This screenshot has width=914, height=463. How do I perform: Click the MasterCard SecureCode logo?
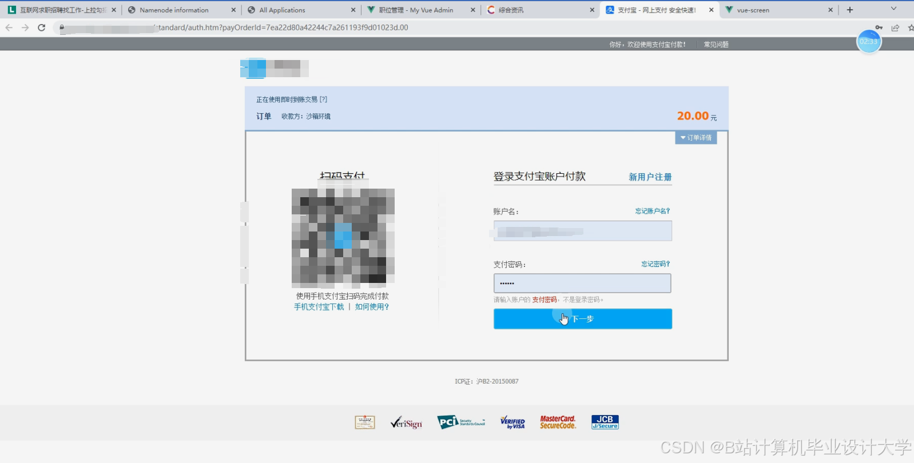[x=558, y=422]
